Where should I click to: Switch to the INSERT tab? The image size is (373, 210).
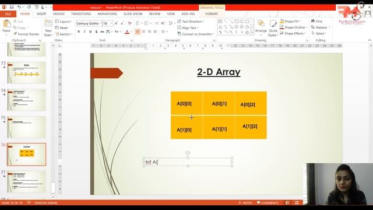click(41, 14)
